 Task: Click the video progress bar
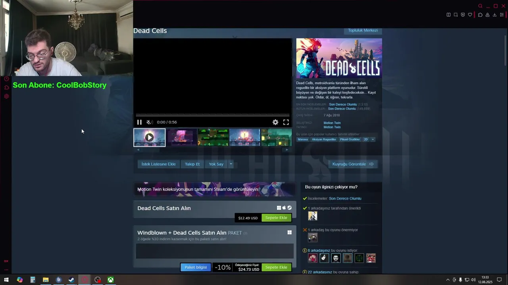pyautogui.click(x=213, y=115)
